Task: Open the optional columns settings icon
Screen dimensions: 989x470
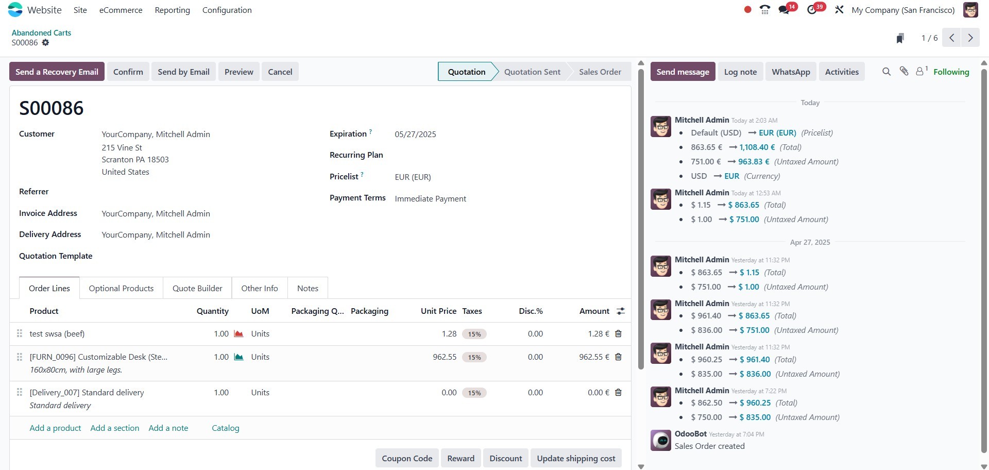Action: [x=621, y=311]
